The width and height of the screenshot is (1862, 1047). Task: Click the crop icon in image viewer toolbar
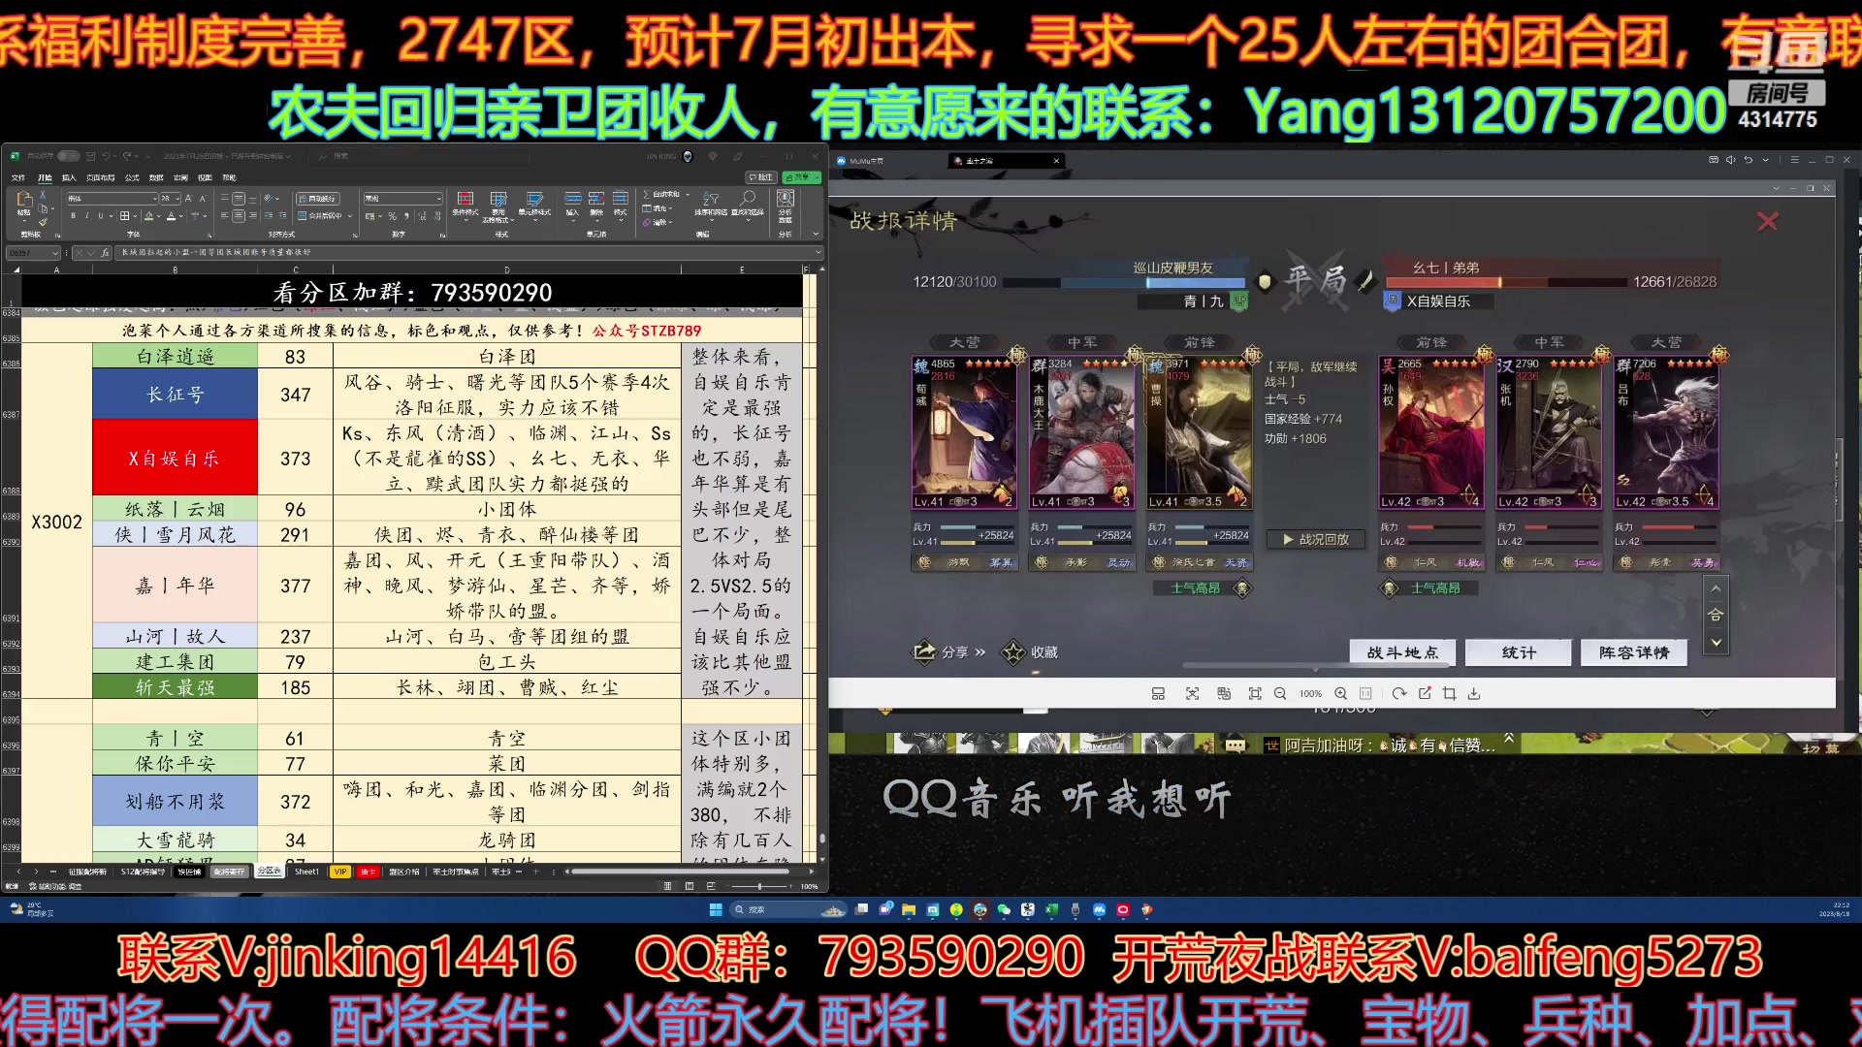coord(1450,693)
